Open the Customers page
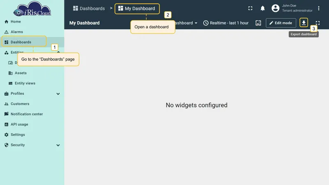Image resolution: width=329 pixels, height=185 pixels. [32, 104]
